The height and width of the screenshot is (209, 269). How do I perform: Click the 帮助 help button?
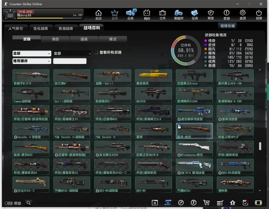point(13,203)
